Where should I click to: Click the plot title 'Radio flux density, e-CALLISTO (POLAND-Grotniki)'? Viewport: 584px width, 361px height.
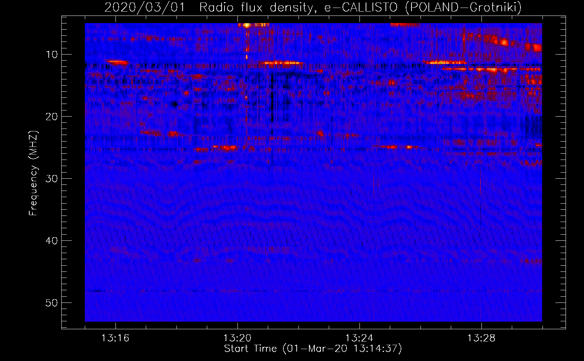[360, 7]
